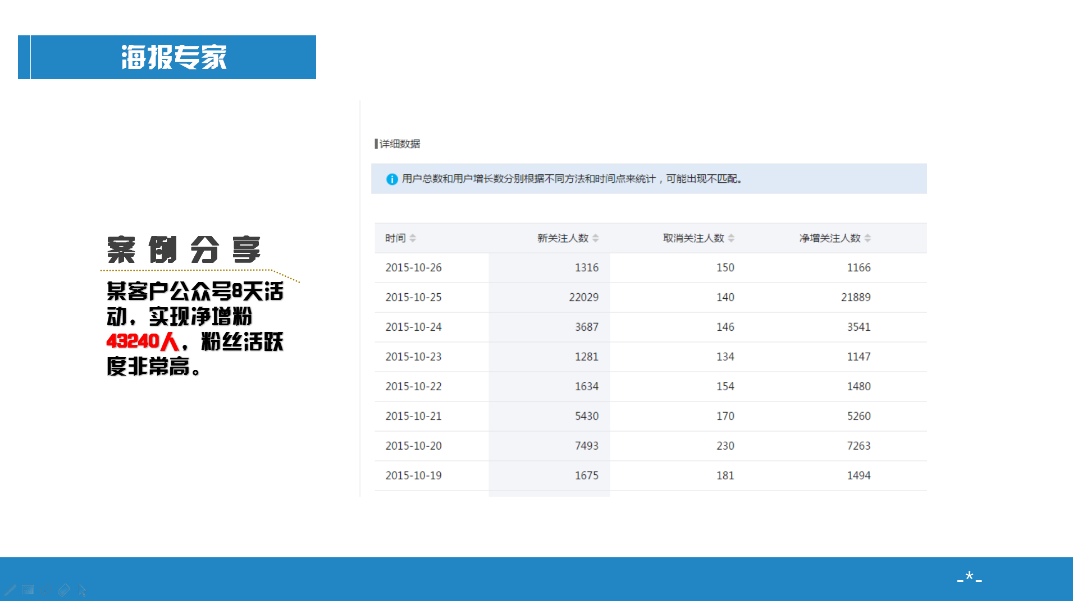Click the 海报专家 title banner
This screenshot has width=1073, height=601.
[x=167, y=57]
